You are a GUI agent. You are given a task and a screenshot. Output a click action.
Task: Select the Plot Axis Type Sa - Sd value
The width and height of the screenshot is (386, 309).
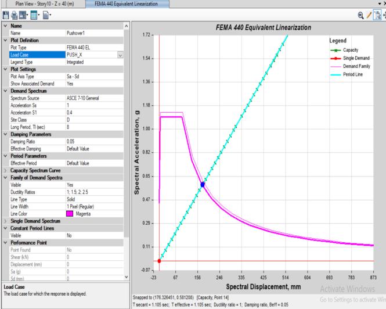[95, 77]
